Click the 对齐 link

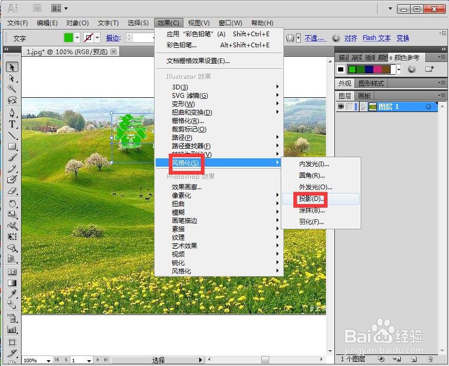click(351, 38)
